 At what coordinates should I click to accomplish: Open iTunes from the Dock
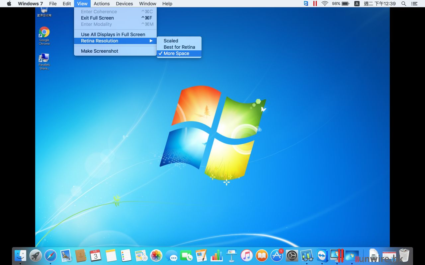click(246, 255)
